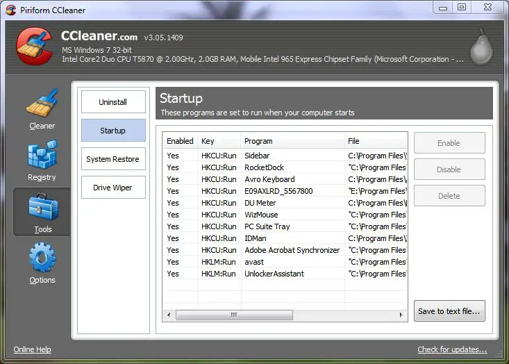Switch to the Uninstall tab
Screen dimensions: 509x364
113,102
